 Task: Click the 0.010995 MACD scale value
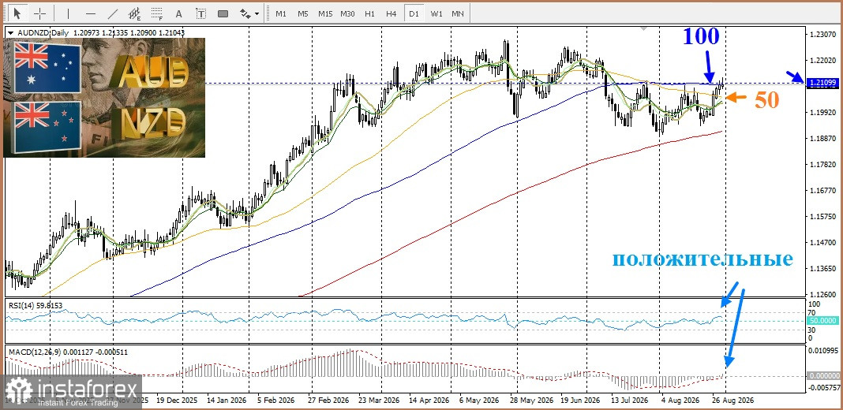click(x=823, y=351)
